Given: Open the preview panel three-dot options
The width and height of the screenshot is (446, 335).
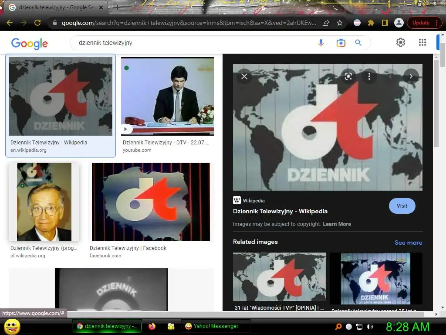Looking at the screenshot, I should tap(369, 76).
